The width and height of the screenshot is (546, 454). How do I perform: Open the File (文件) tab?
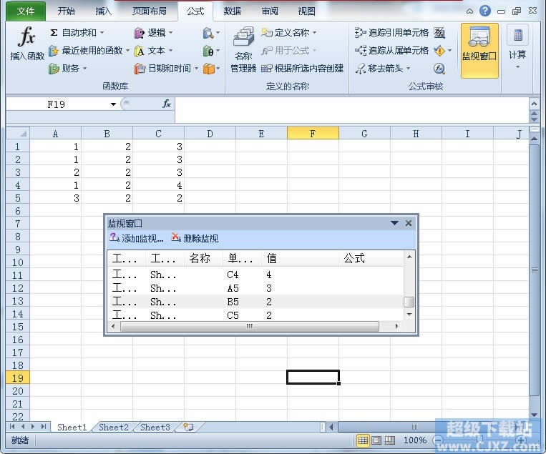coord(26,11)
